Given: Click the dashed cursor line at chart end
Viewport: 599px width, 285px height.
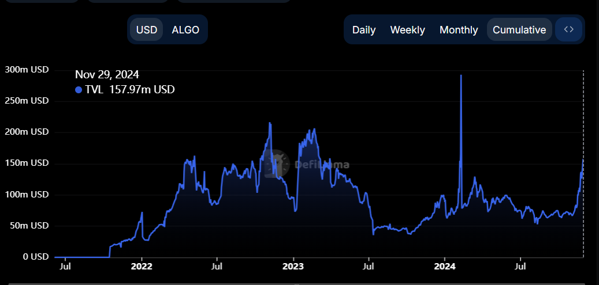Looking at the screenshot, I should pyautogui.click(x=583, y=164).
